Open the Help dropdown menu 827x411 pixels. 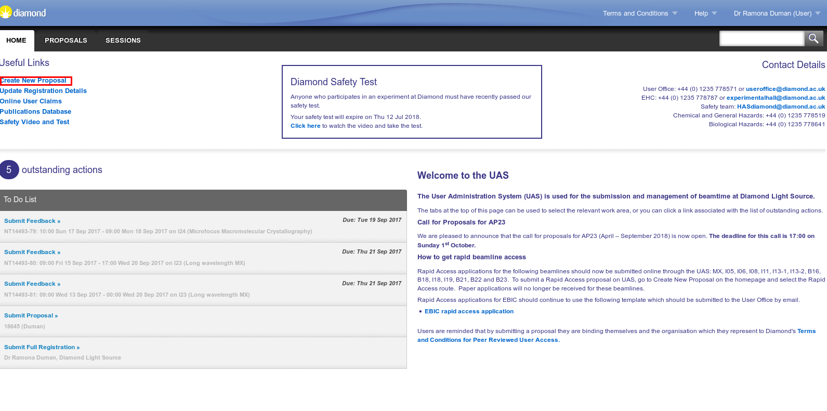tap(705, 14)
